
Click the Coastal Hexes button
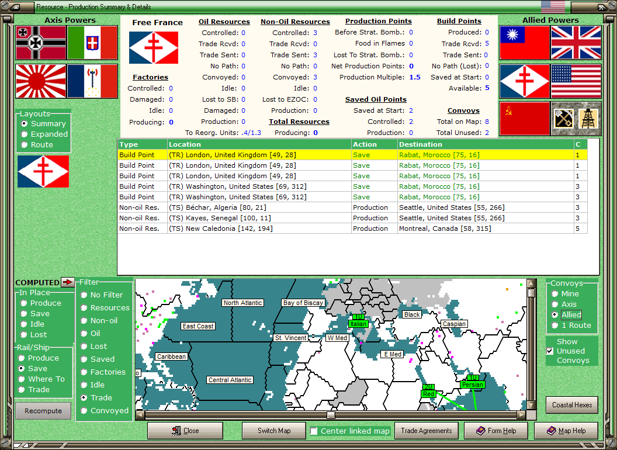click(572, 405)
